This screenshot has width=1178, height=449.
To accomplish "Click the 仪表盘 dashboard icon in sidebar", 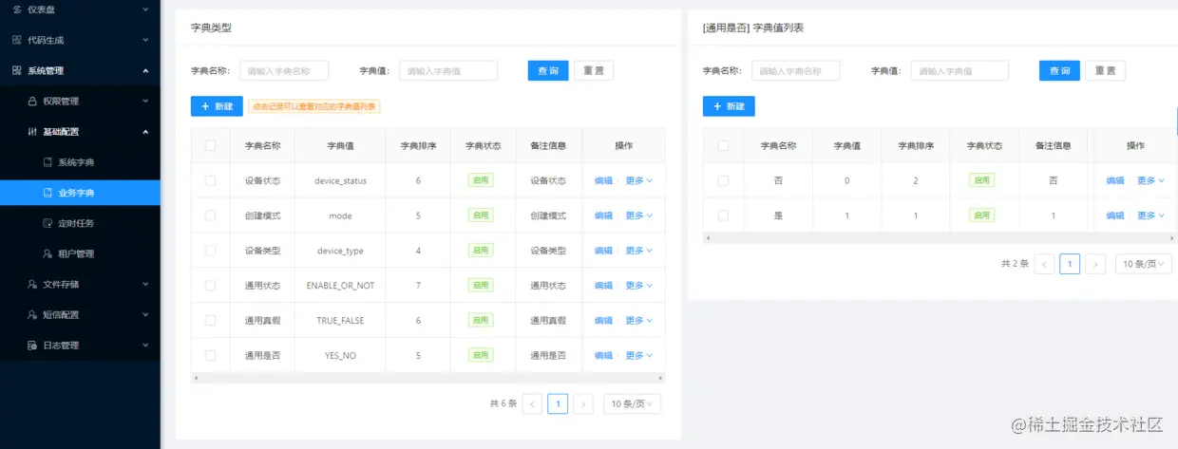I will click(17, 9).
